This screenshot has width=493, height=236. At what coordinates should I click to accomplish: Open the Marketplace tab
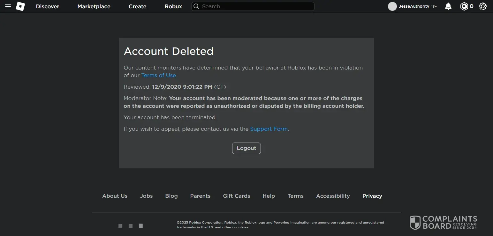tap(94, 6)
